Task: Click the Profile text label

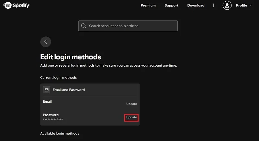Action: pyautogui.click(x=242, y=5)
